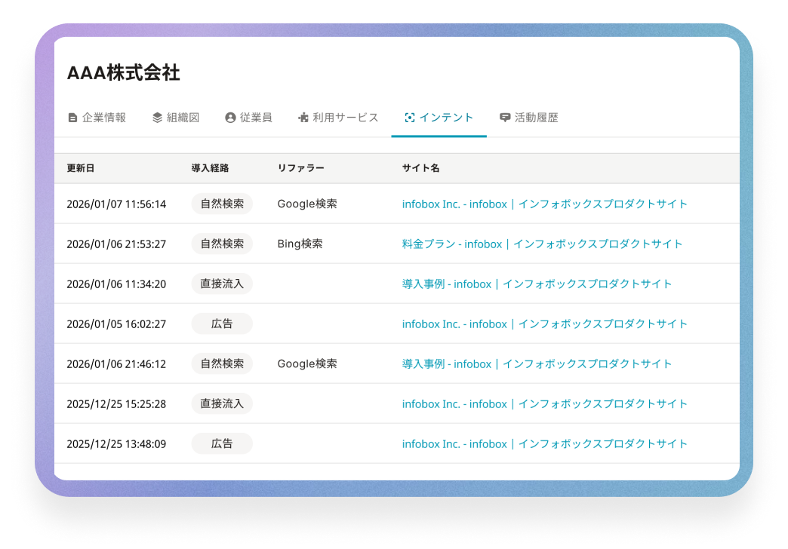Screen dimensions: 788x549
Task: Click 自然検索 badge in the Bing検索 row
Action: click(222, 244)
